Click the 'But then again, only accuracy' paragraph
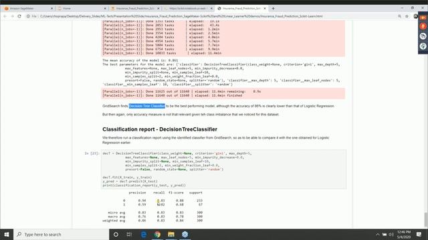Screen dimensions: 428x240 (x=191, y=115)
